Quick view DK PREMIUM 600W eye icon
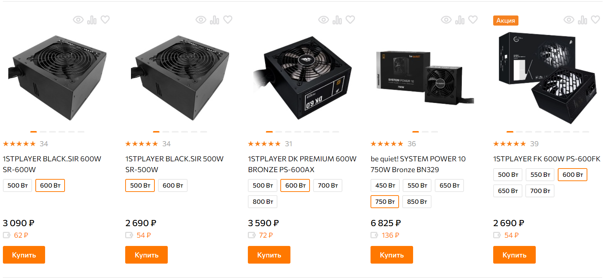Image resolution: width=609 pixels, height=278 pixels. [x=323, y=20]
